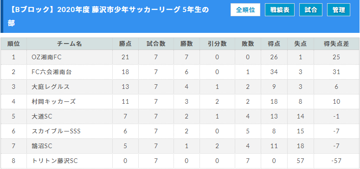Screen dimensions: 360x169
Task: Open the 試合 tab
Action: pos(311,10)
